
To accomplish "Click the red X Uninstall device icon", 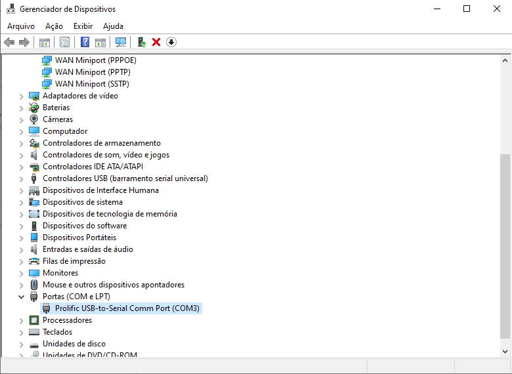I will coord(156,42).
